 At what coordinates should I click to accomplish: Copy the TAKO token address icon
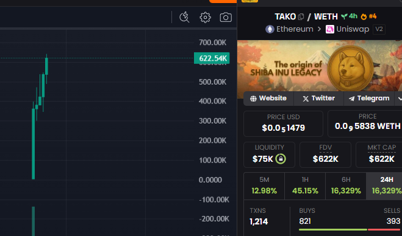(x=301, y=17)
